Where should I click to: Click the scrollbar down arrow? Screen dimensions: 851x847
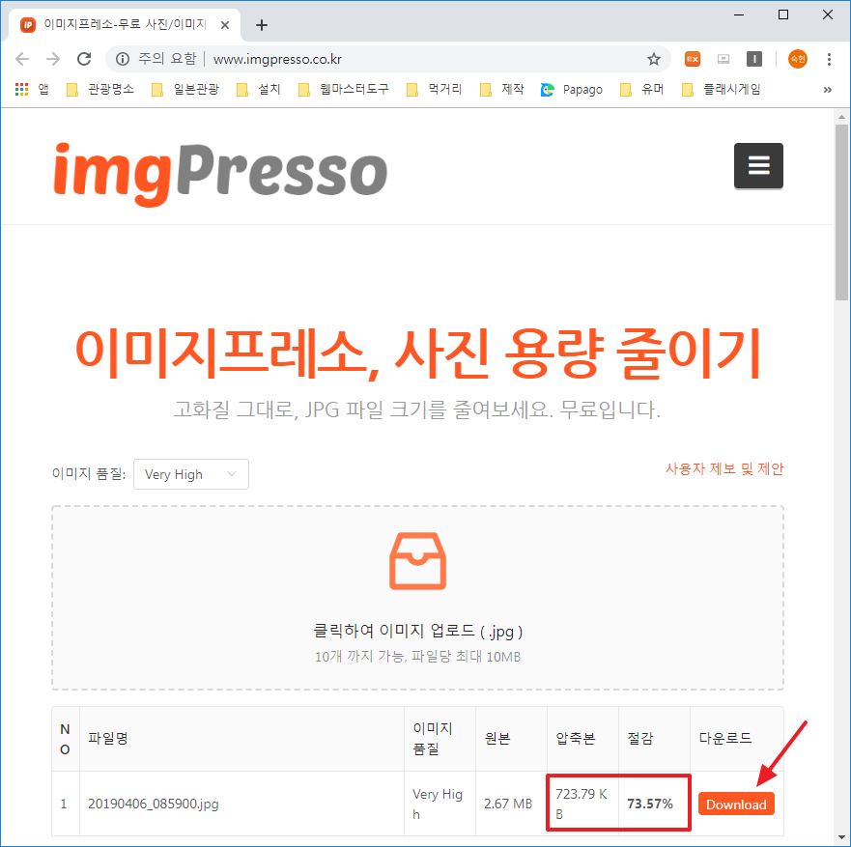(x=841, y=837)
